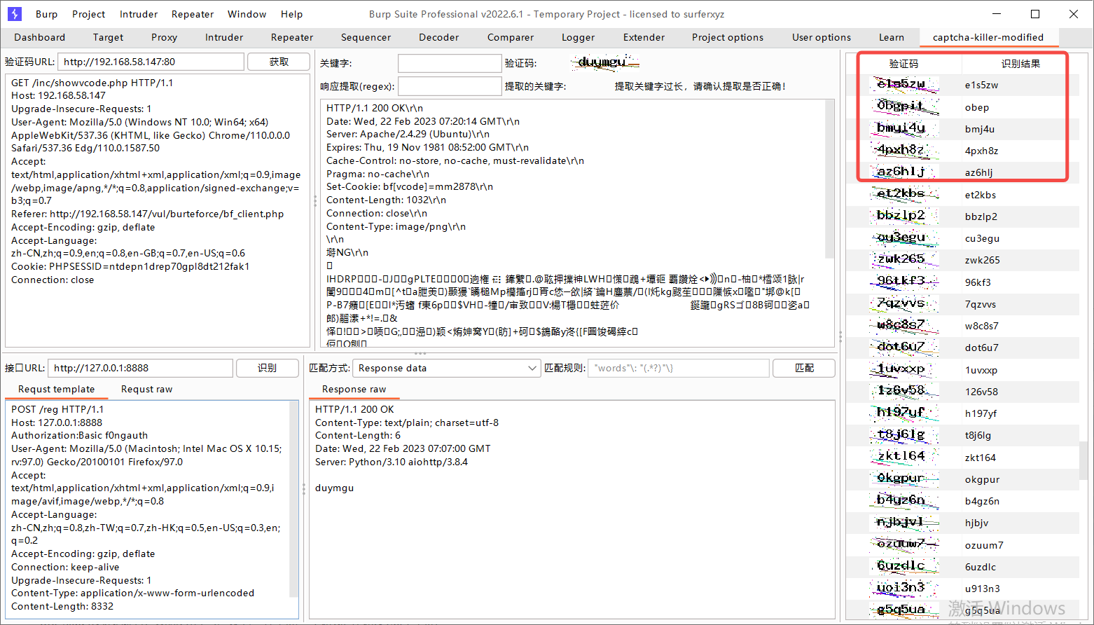Open the Help menu
1094x625 pixels.
coord(292,14)
